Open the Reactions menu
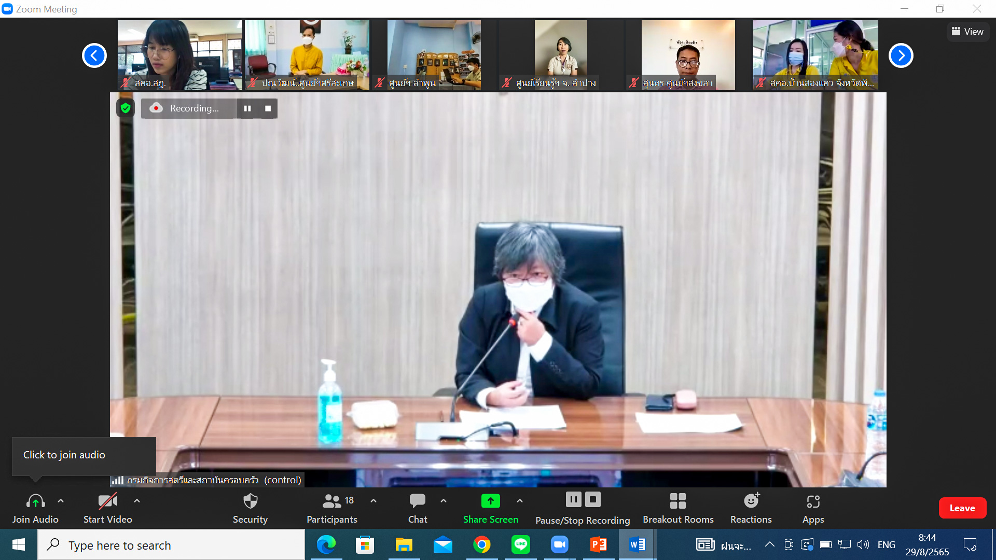This screenshot has width=996, height=560. [751, 508]
